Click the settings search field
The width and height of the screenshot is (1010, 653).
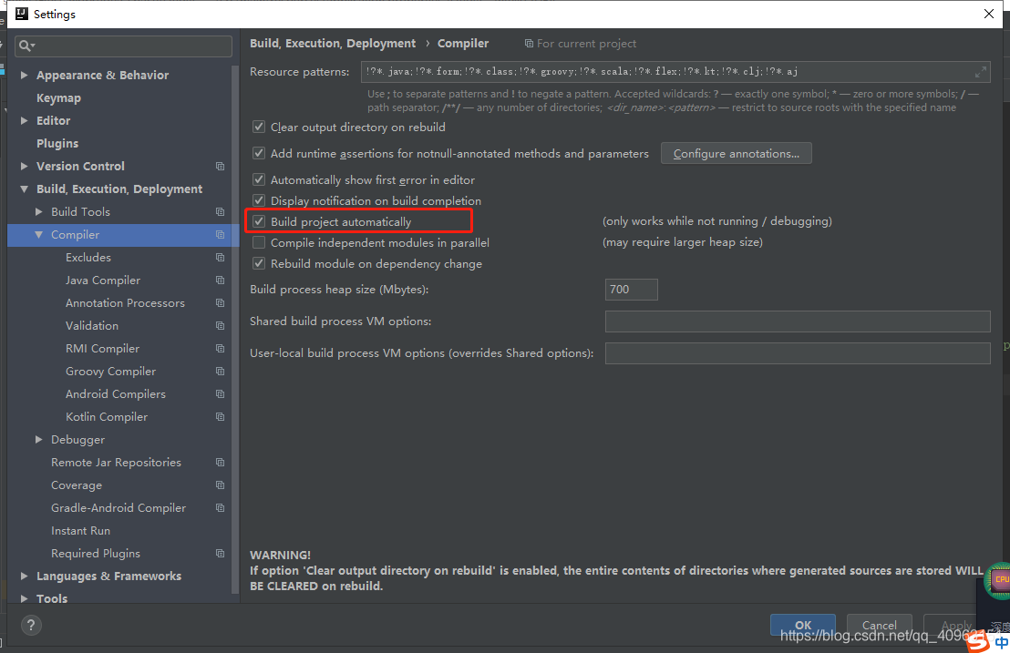coord(124,46)
